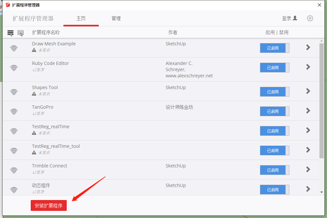Toggle the 已启用 switch for TanGoPro
Screen dimensions: 327x218
click(x=274, y=111)
